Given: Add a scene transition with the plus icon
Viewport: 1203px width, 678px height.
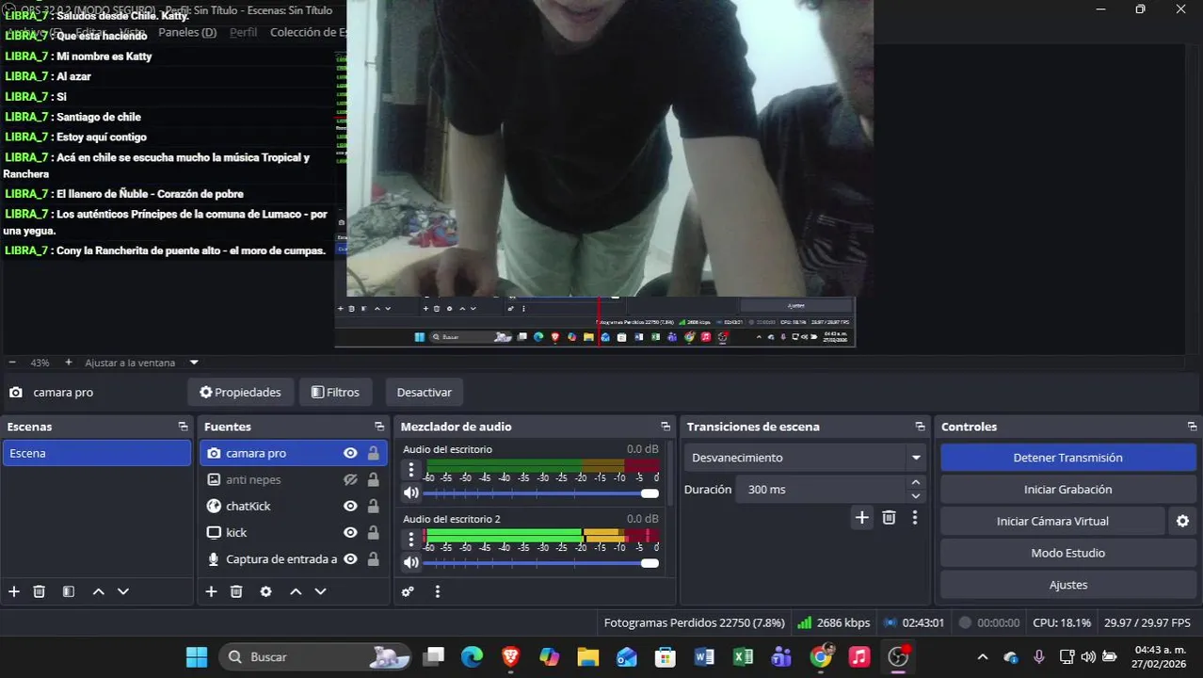Looking at the screenshot, I should click(861, 517).
